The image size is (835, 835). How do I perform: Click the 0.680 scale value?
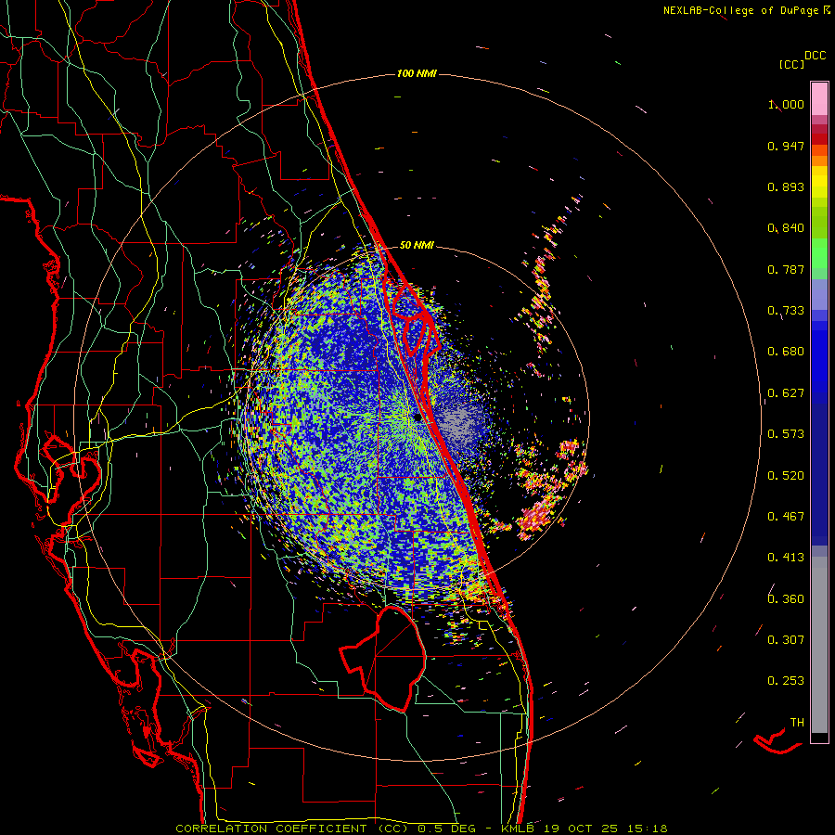click(786, 352)
